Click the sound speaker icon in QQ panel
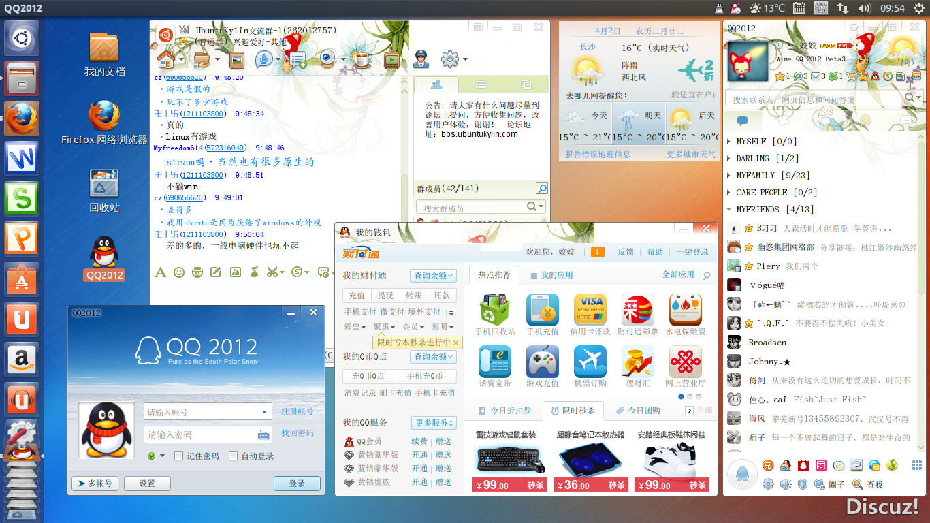 [x=786, y=484]
